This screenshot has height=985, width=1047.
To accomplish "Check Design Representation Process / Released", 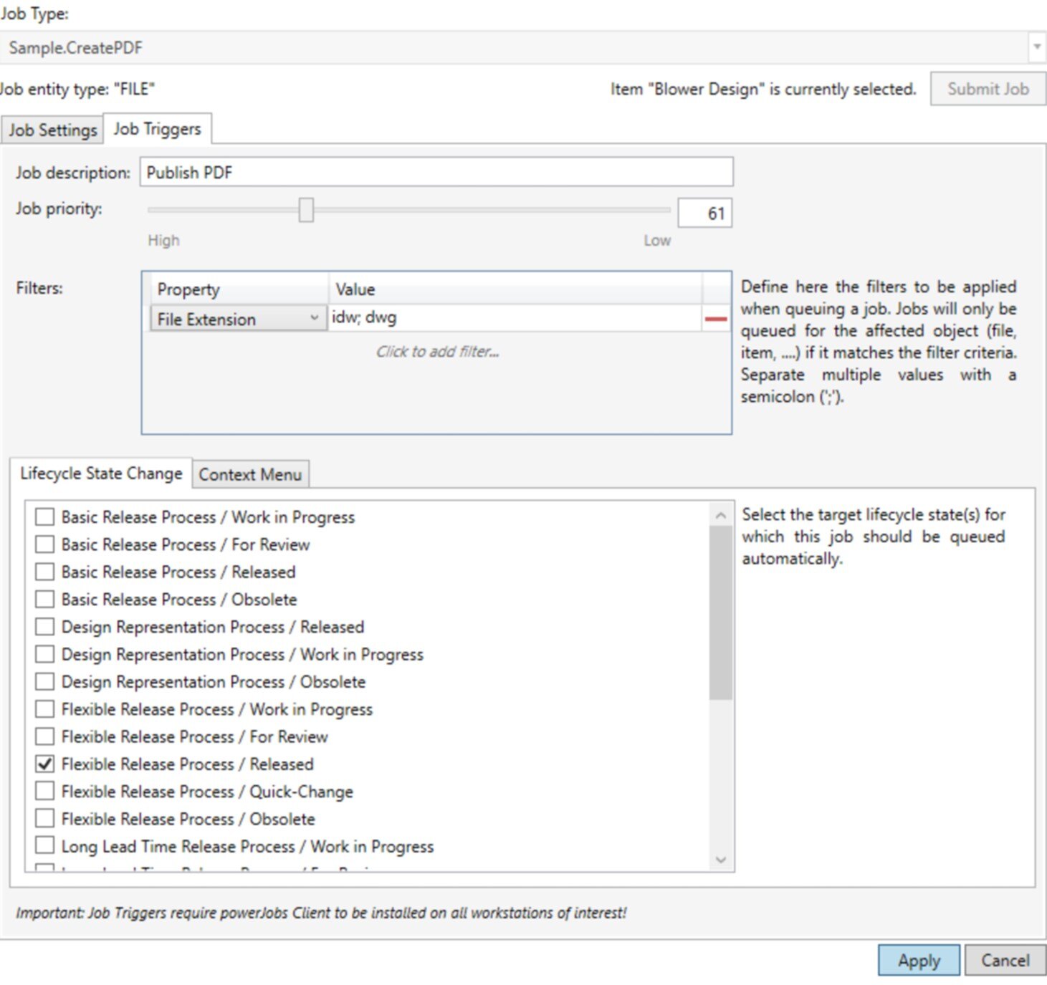I will pyautogui.click(x=45, y=626).
